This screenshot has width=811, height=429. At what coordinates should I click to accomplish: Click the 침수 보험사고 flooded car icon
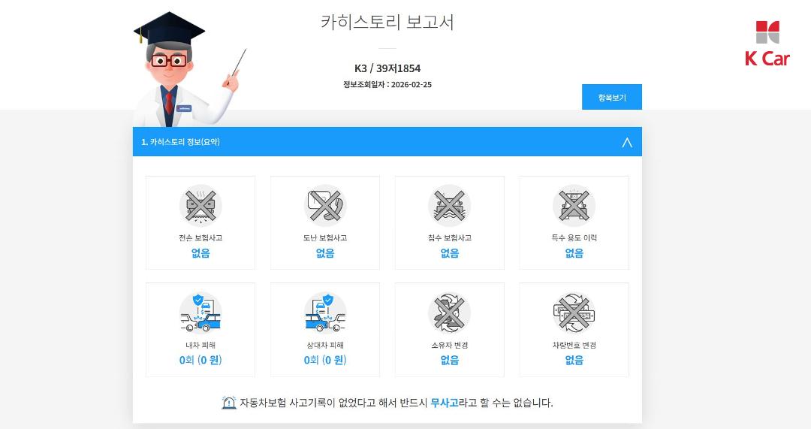tap(450, 206)
